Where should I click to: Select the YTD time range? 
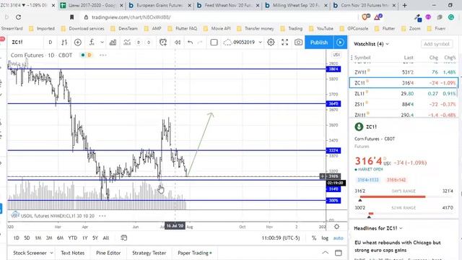pyautogui.click(x=72, y=238)
